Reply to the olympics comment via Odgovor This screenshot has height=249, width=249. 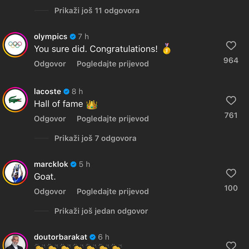50,64
